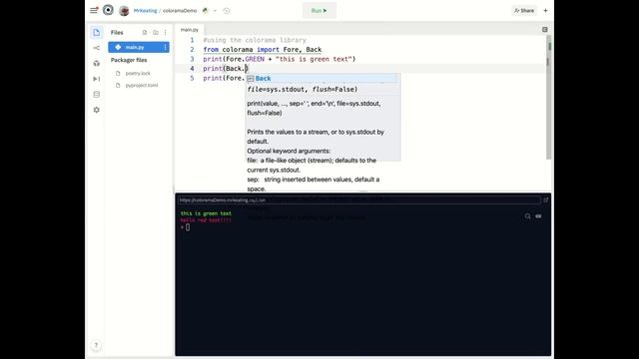639x359 pixels.
Task: Select main.py in the file tree
Action: 139,47
